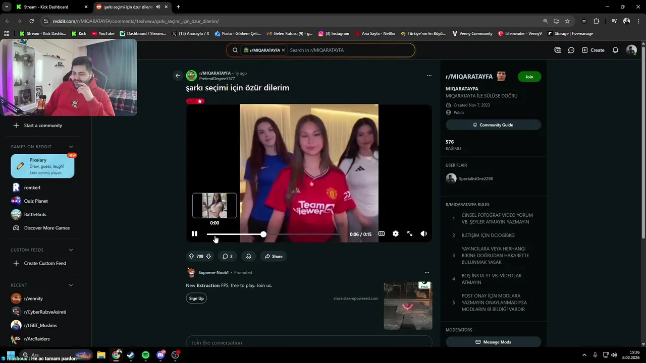Open a new browser tab
Screen dimensions: 646x363
click(178, 7)
